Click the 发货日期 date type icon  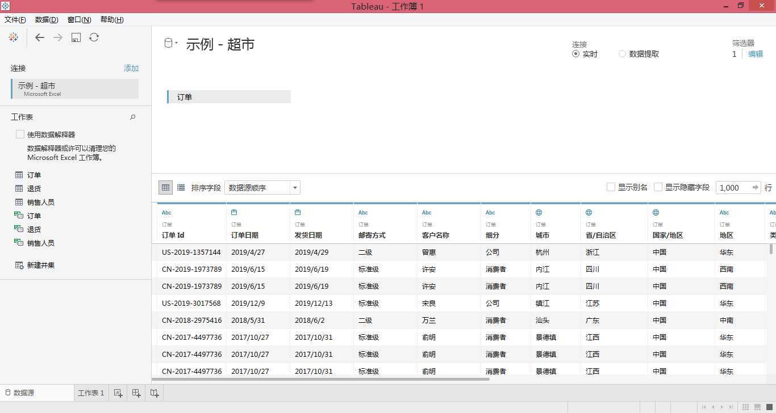coord(298,213)
